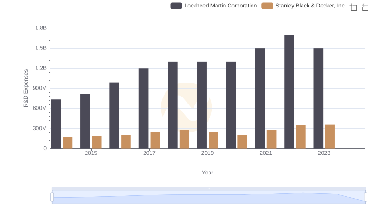Select the tallest Lockheed Martin bar for 2022
This screenshot has height=215, width=374.
[289, 91]
